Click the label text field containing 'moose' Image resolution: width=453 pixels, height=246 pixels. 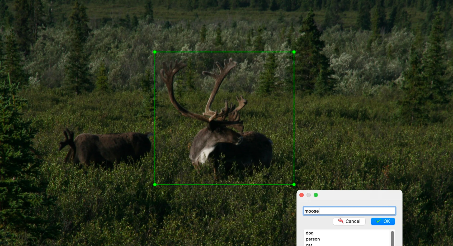tap(349, 211)
